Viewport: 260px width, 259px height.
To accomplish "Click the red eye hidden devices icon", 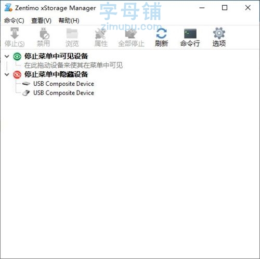I will click(x=17, y=75).
